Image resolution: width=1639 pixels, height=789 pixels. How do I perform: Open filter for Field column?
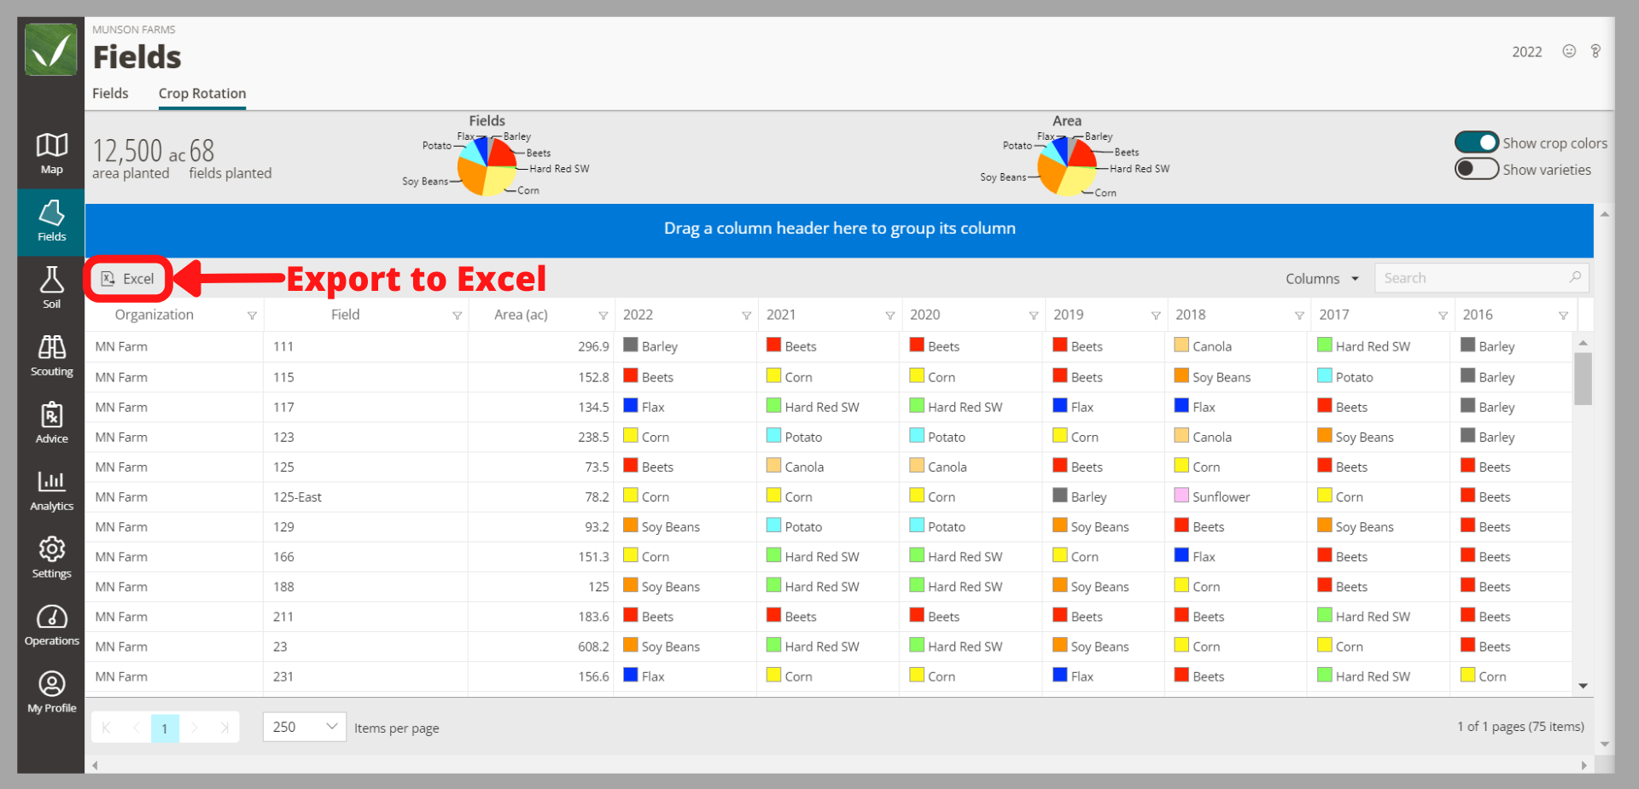click(x=457, y=316)
